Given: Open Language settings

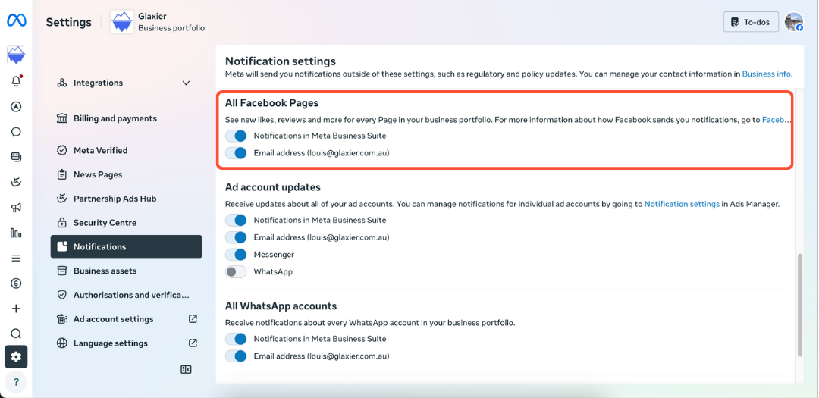Looking at the screenshot, I should coord(126,343).
